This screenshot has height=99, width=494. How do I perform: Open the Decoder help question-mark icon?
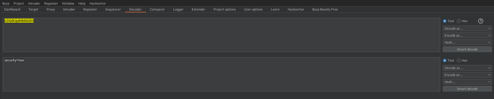click(481, 21)
